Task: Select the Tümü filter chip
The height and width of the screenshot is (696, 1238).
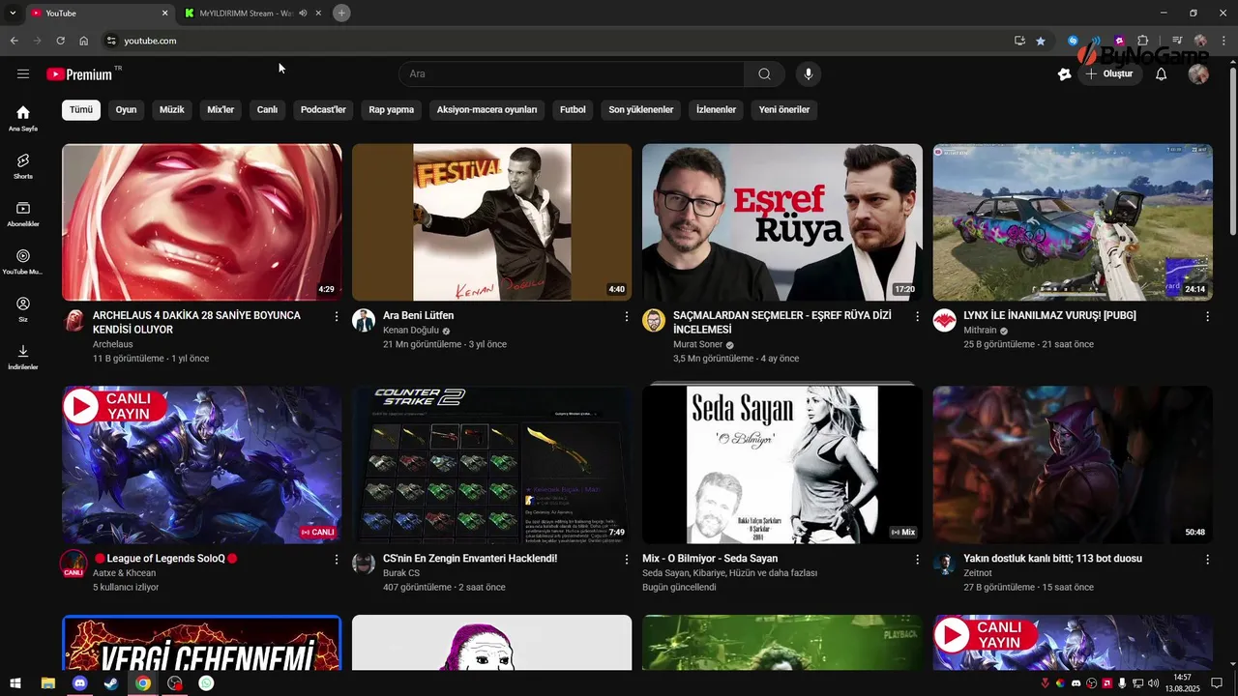Action: coord(81,109)
